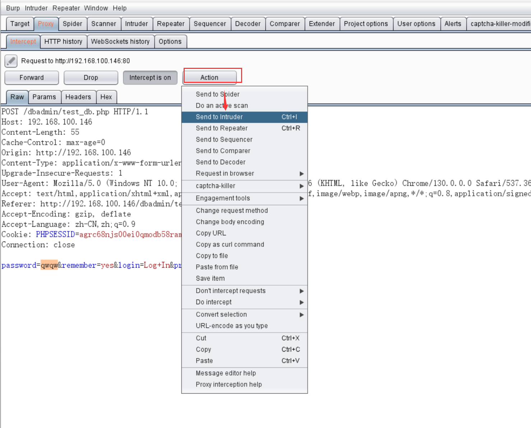This screenshot has width=531, height=428.
Task: Forward the intercepted request
Action: click(32, 77)
